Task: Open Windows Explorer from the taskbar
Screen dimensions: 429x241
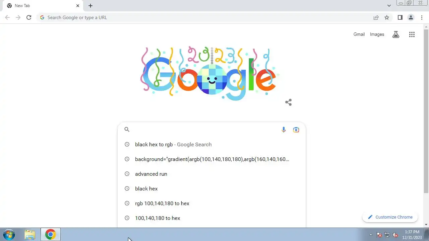Action: coord(30,235)
